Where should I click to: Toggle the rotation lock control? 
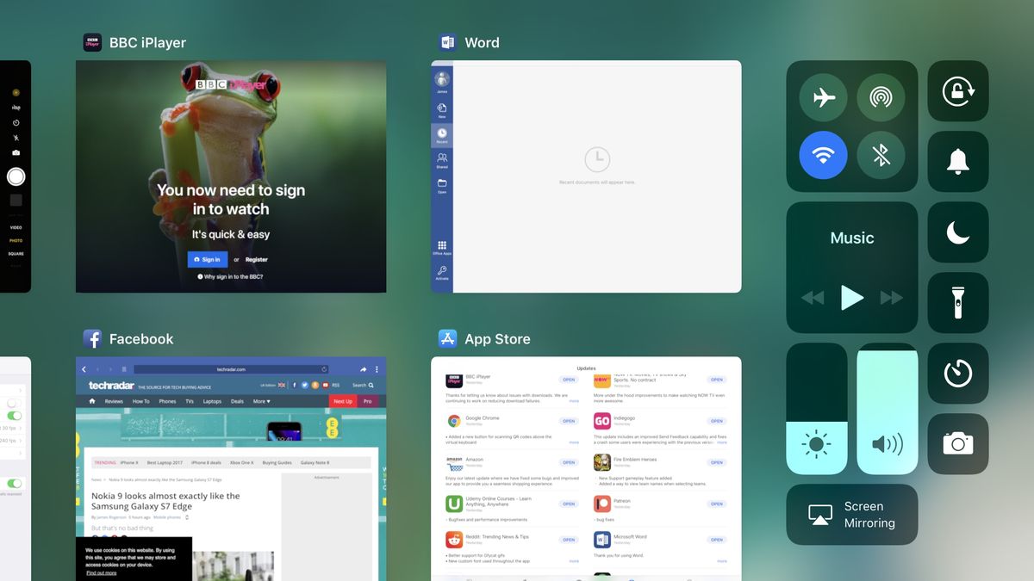click(958, 90)
